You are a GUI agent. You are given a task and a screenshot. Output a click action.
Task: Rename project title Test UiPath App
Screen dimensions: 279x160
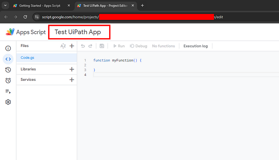pos(78,32)
